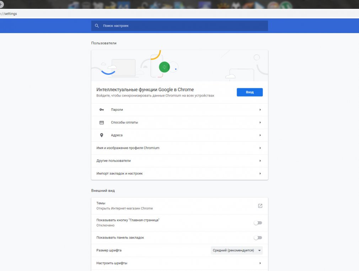Toggle Показывать кнопку "Главная страница" switch
359x271 pixels.
[x=258, y=223]
